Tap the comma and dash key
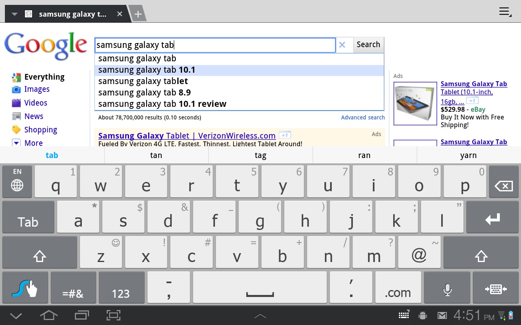This screenshot has height=325, width=521. coord(169,288)
